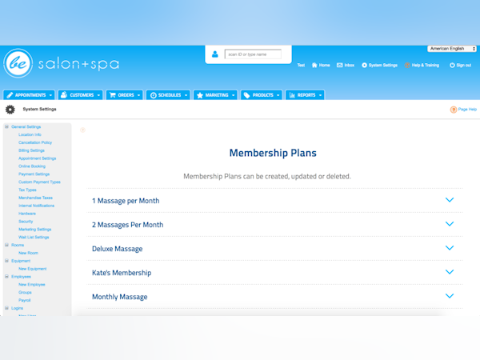Collapse the General Settings tree node
The height and width of the screenshot is (360, 480).
click(6, 126)
